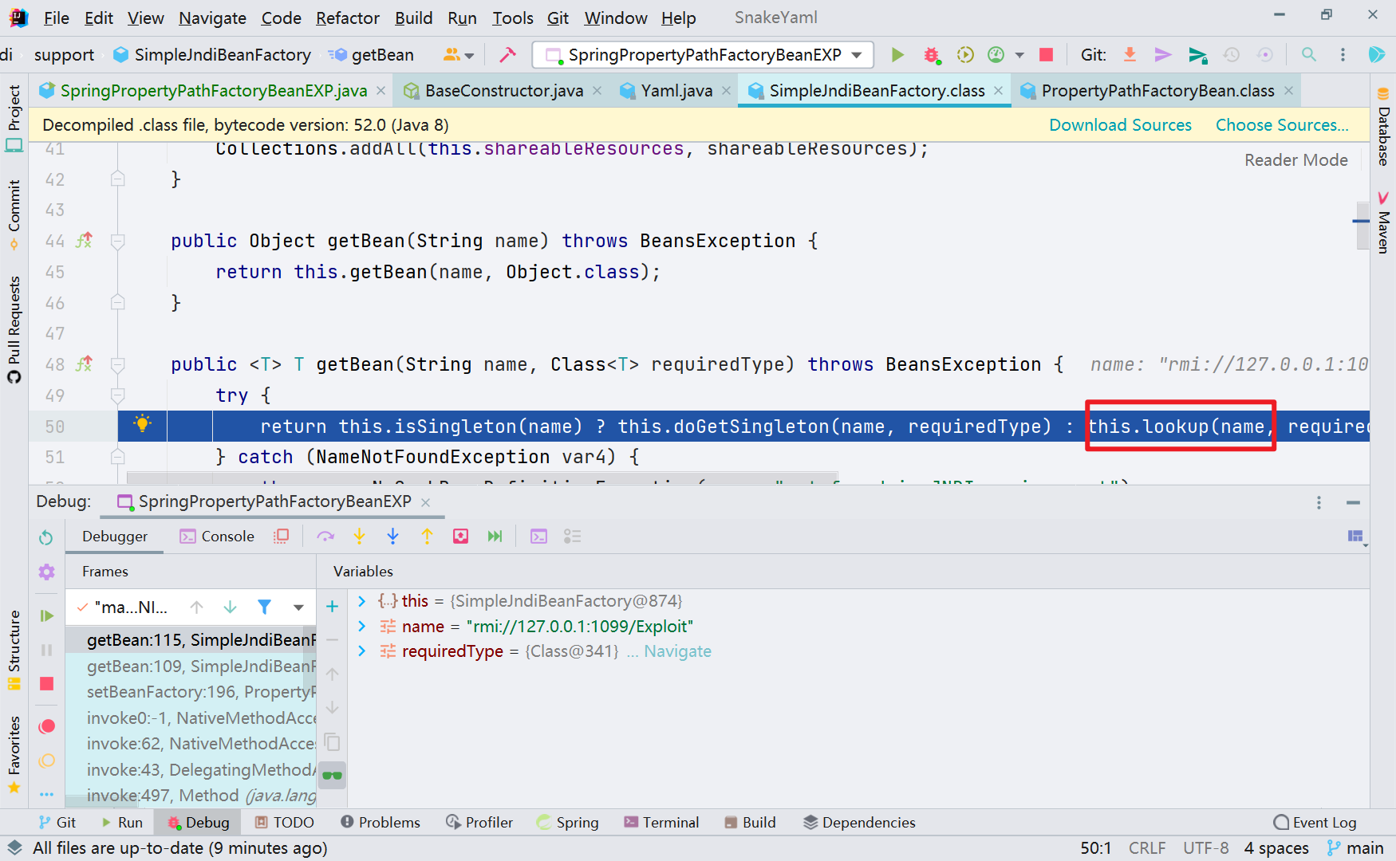Switch to the Yaml.java editor tab
This screenshot has width=1396, height=861.
point(676,91)
